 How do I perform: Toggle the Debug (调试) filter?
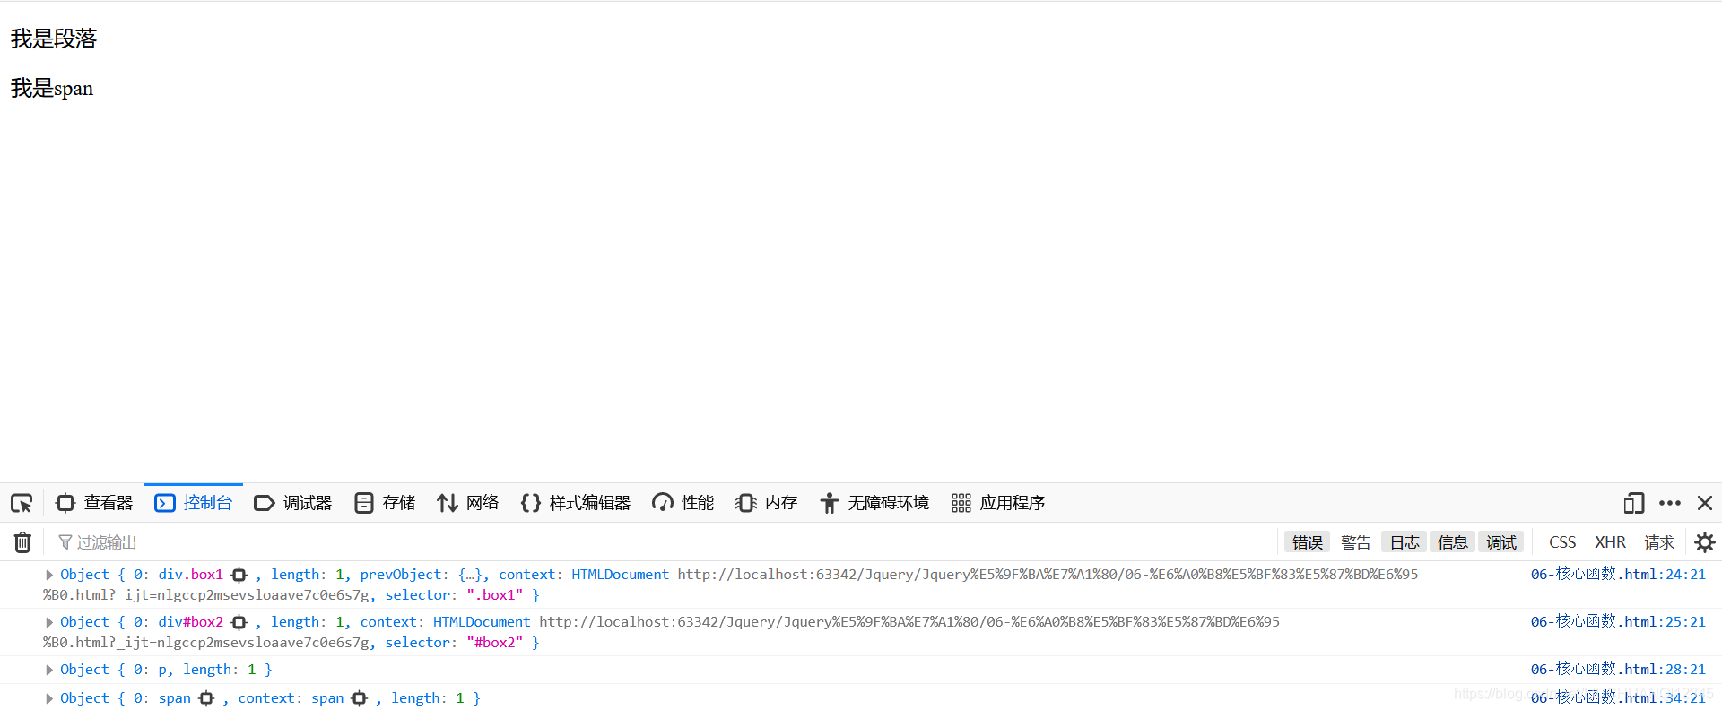[1501, 542]
